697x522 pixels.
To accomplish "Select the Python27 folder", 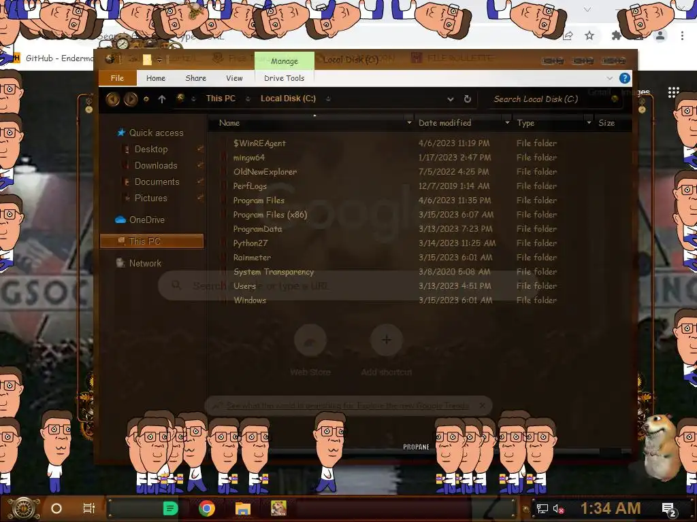I will [250, 243].
